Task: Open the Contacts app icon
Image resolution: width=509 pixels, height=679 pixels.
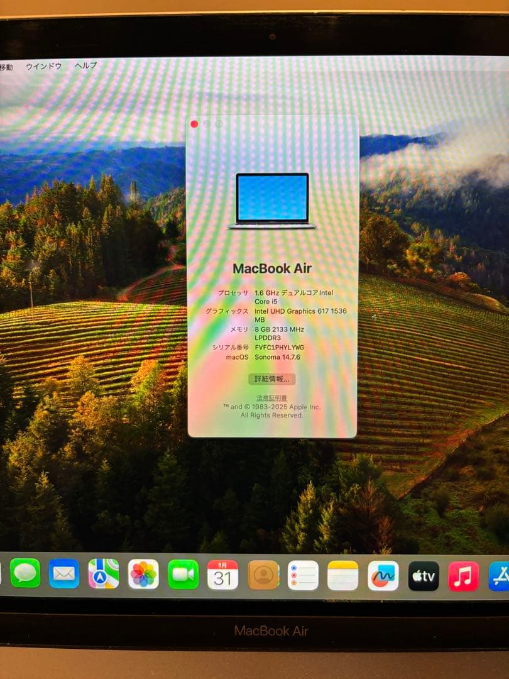Action: point(263,575)
